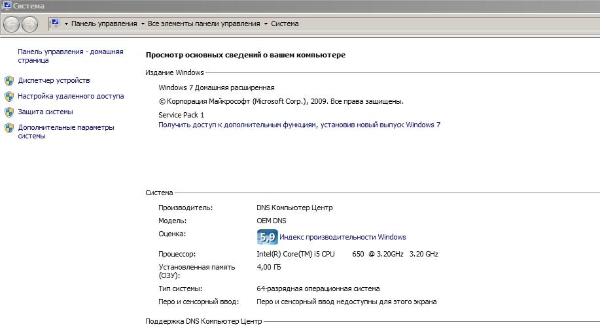The image size is (600, 327).
Task: Click the 4,00 ГБ memory value
Action: tap(269, 267)
